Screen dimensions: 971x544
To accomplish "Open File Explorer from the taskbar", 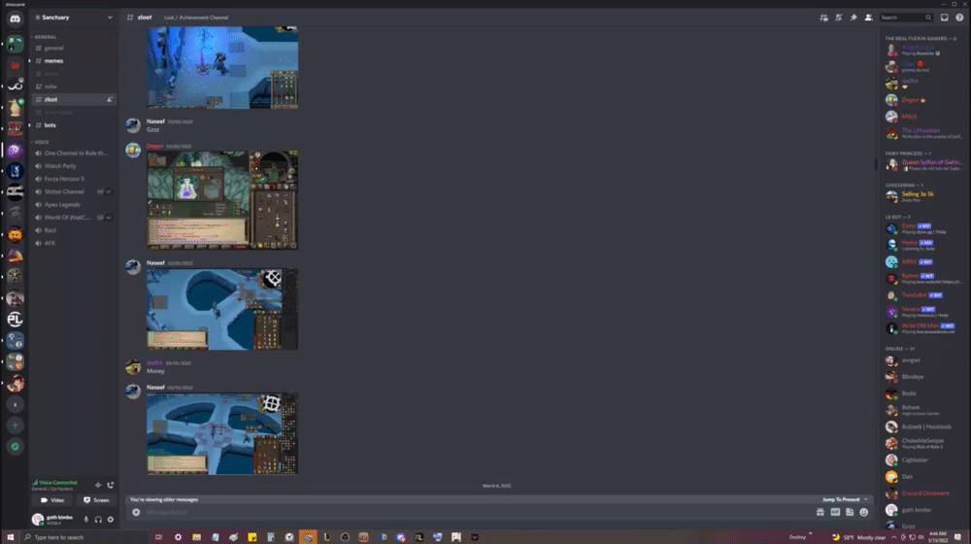I will coord(196,537).
